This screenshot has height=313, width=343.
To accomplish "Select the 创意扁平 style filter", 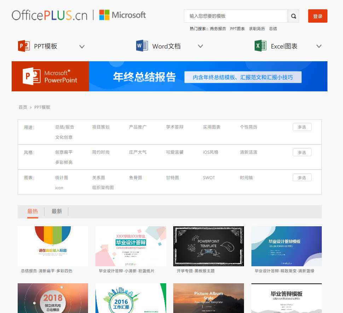I will pos(64,152).
